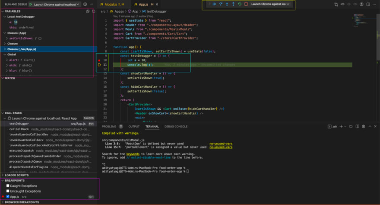380x205 pixels.
Task: Open new terminal profile dropdown arrow
Action: click(x=345, y=126)
